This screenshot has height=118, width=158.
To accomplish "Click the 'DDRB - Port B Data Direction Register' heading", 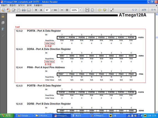I will click(x=49, y=104).
